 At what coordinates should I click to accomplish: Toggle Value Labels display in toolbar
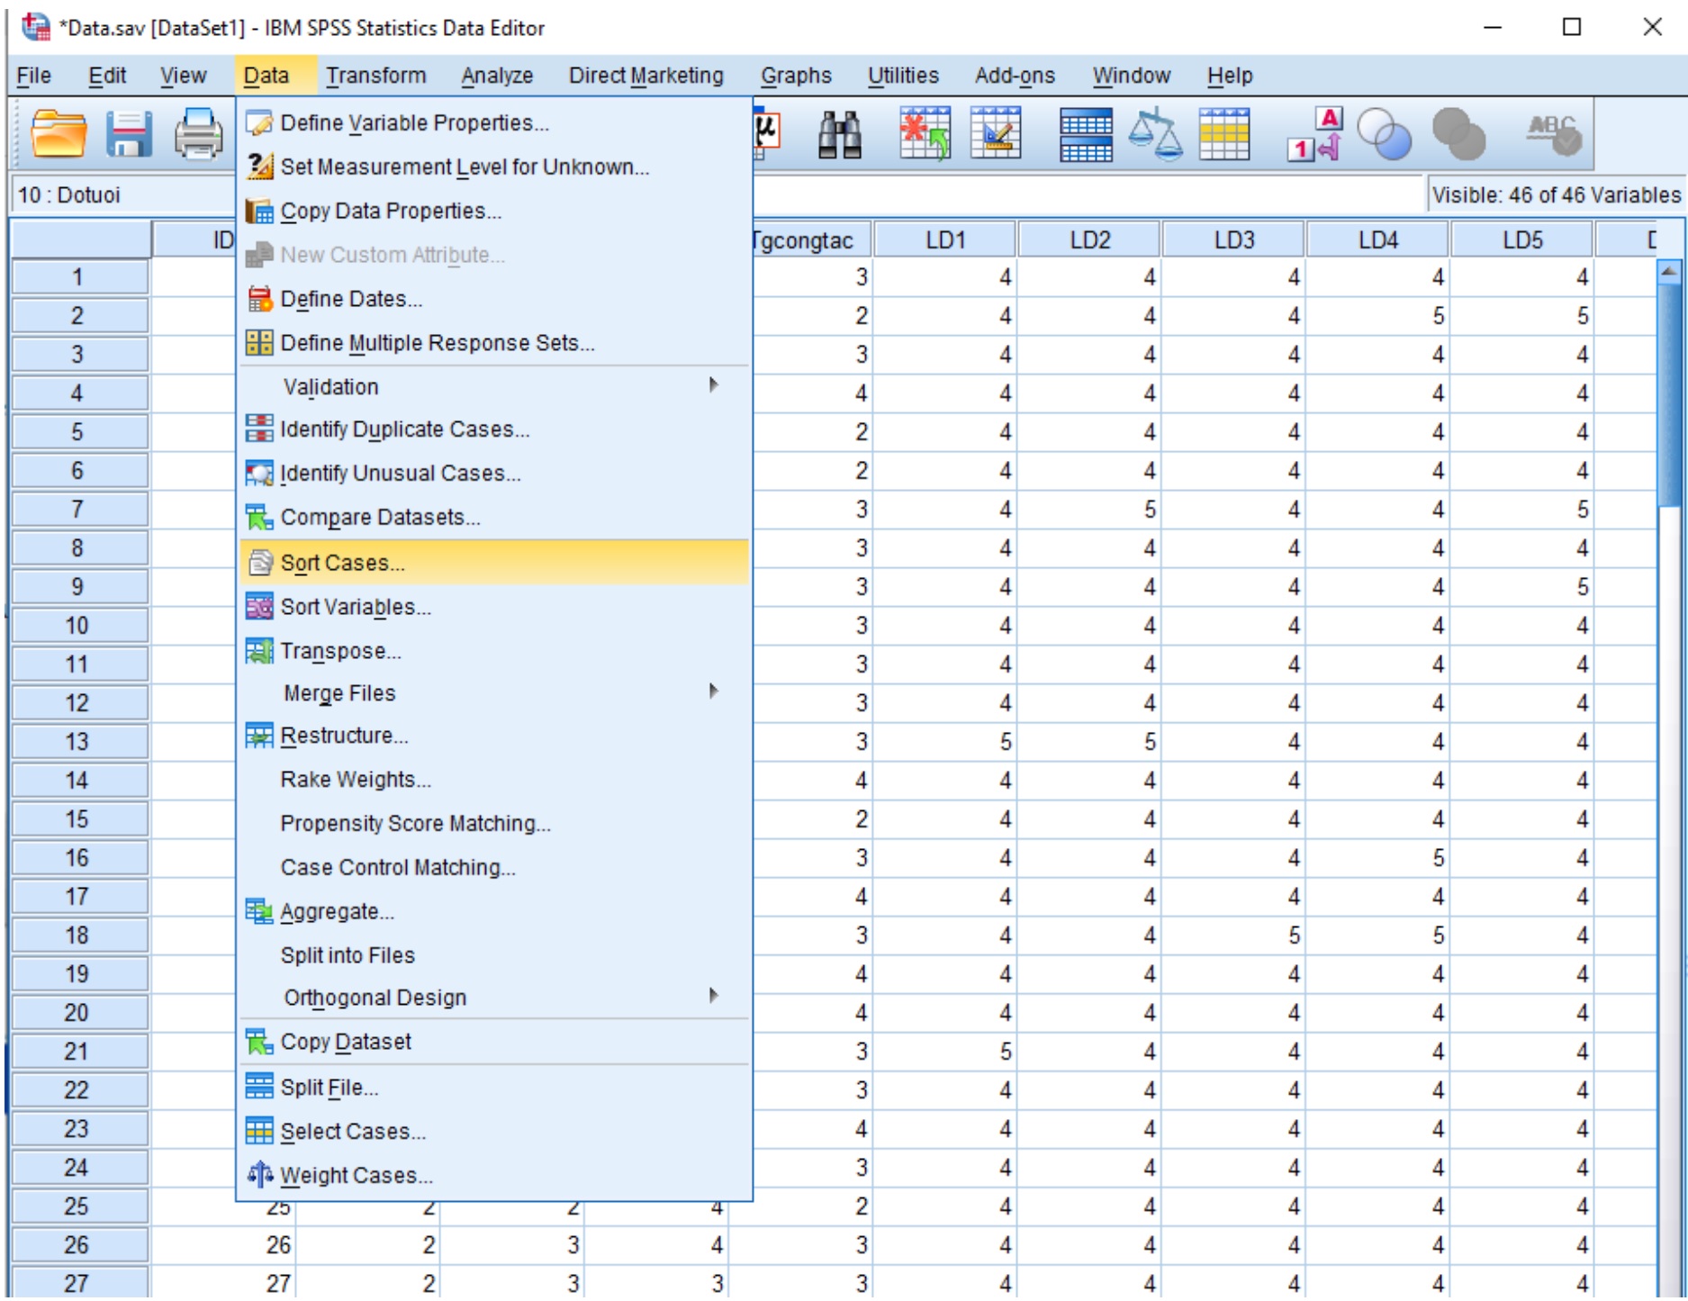tap(1313, 135)
